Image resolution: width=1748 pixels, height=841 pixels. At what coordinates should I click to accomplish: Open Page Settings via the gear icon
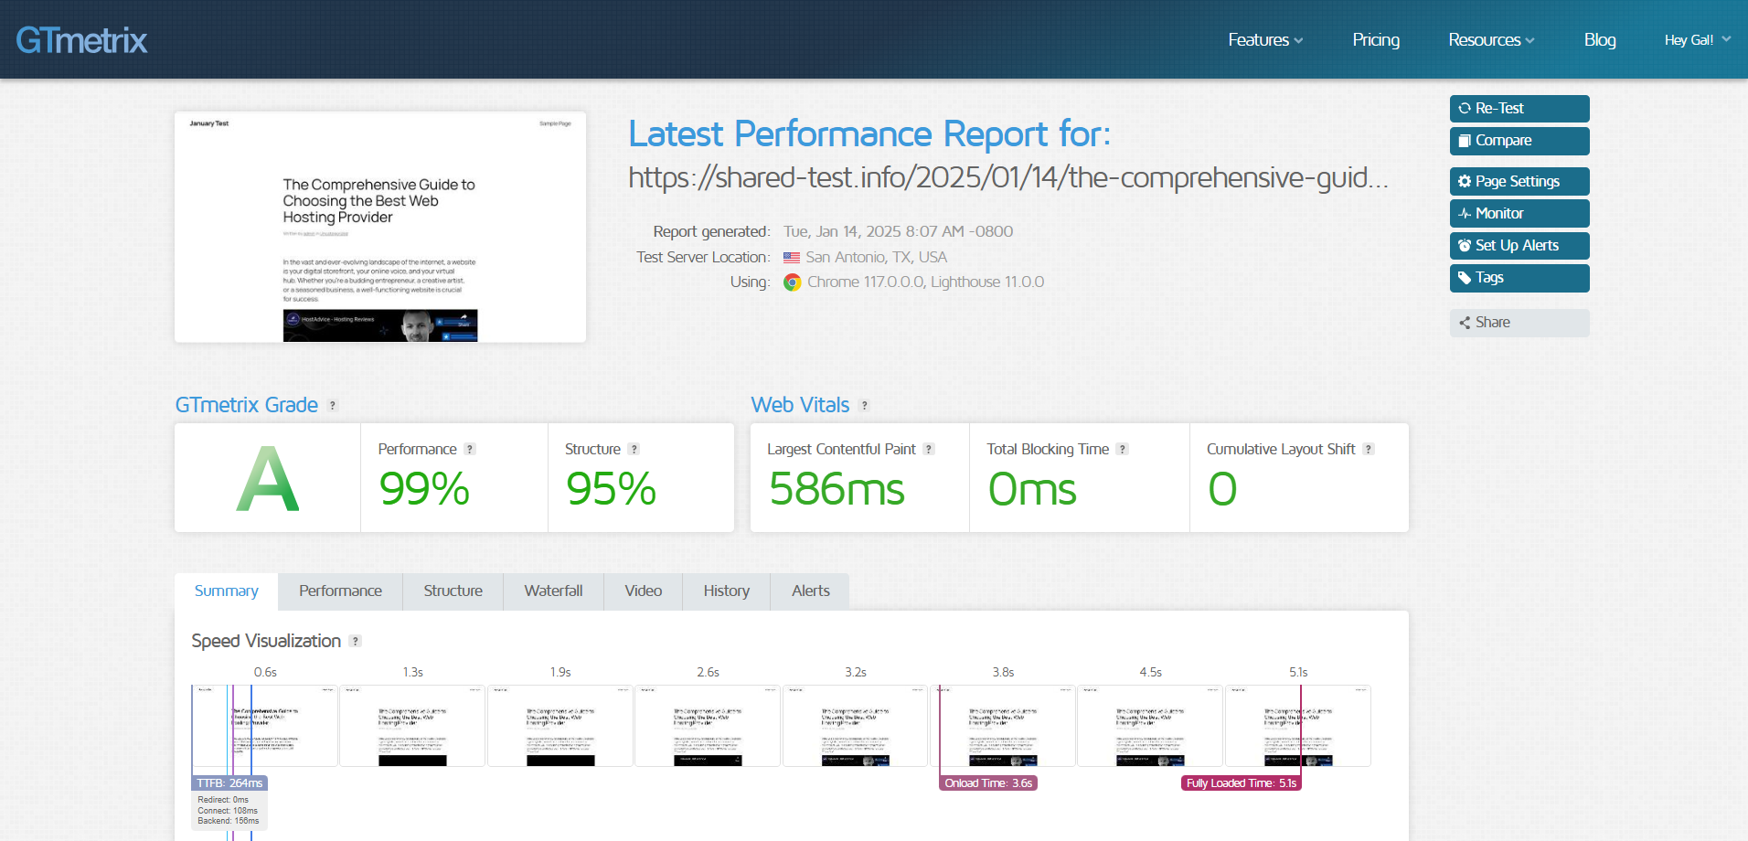click(1465, 181)
